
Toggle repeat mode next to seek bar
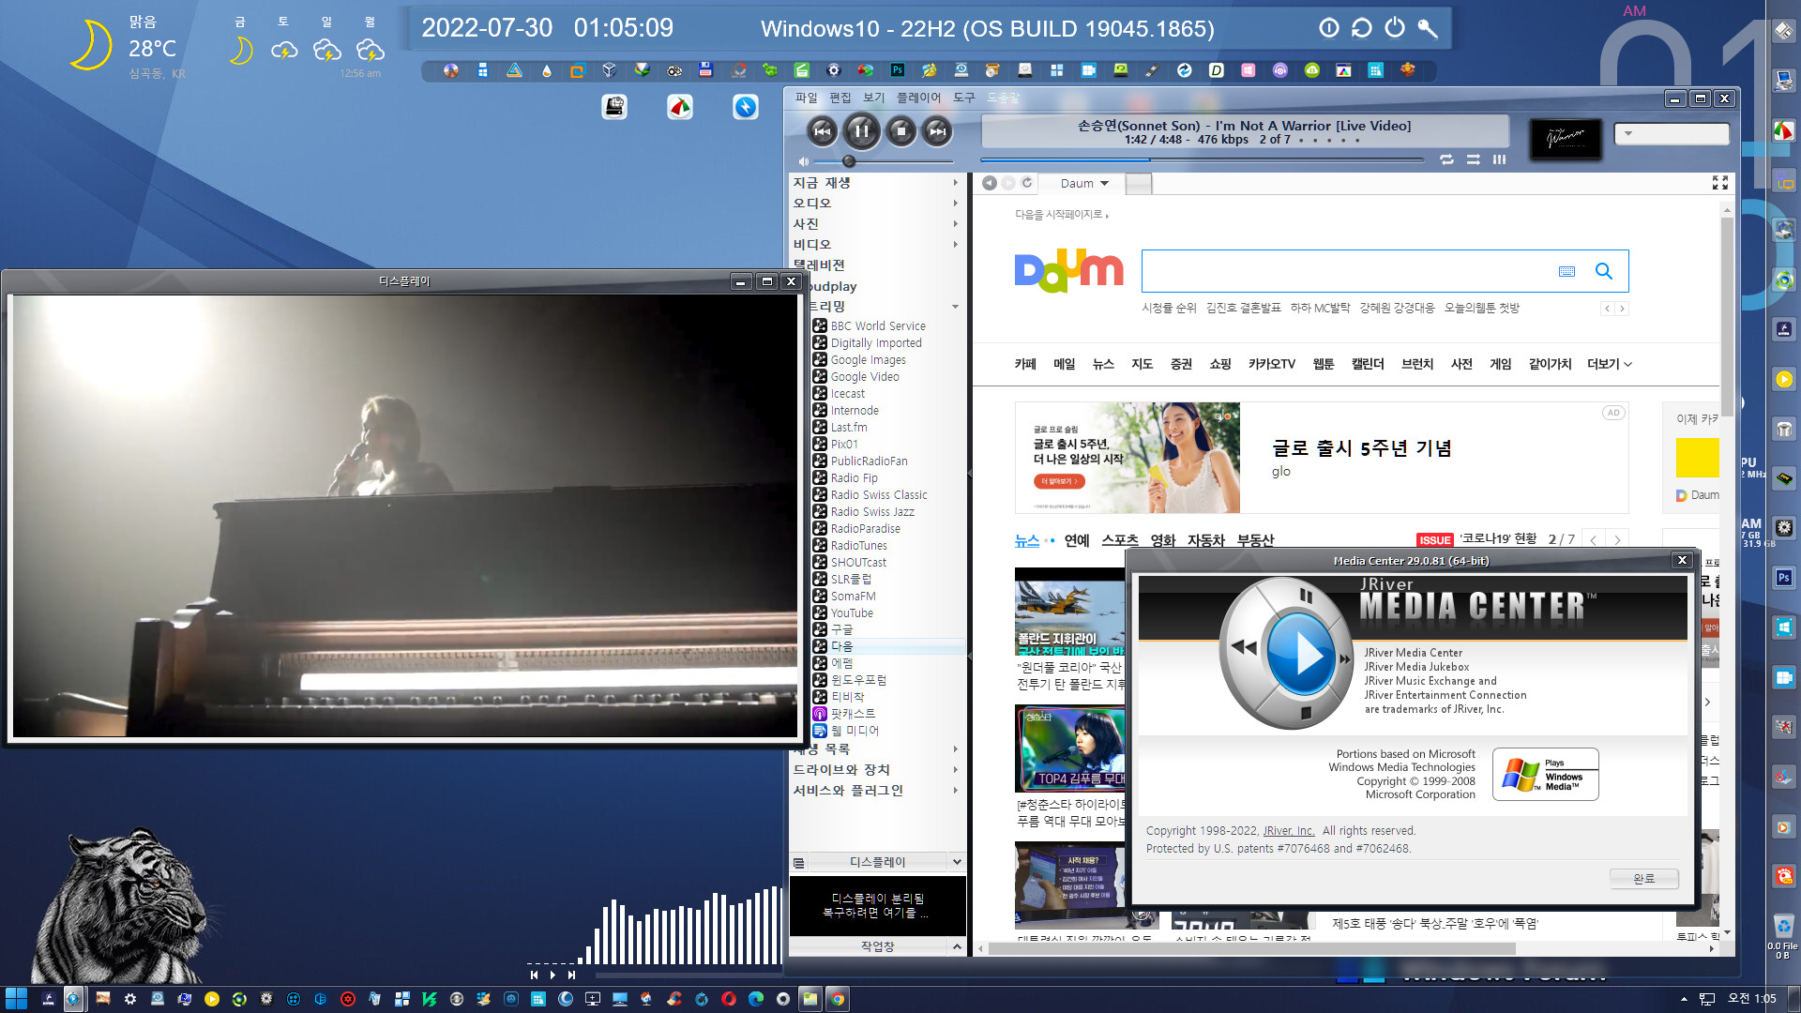pos(1446,159)
